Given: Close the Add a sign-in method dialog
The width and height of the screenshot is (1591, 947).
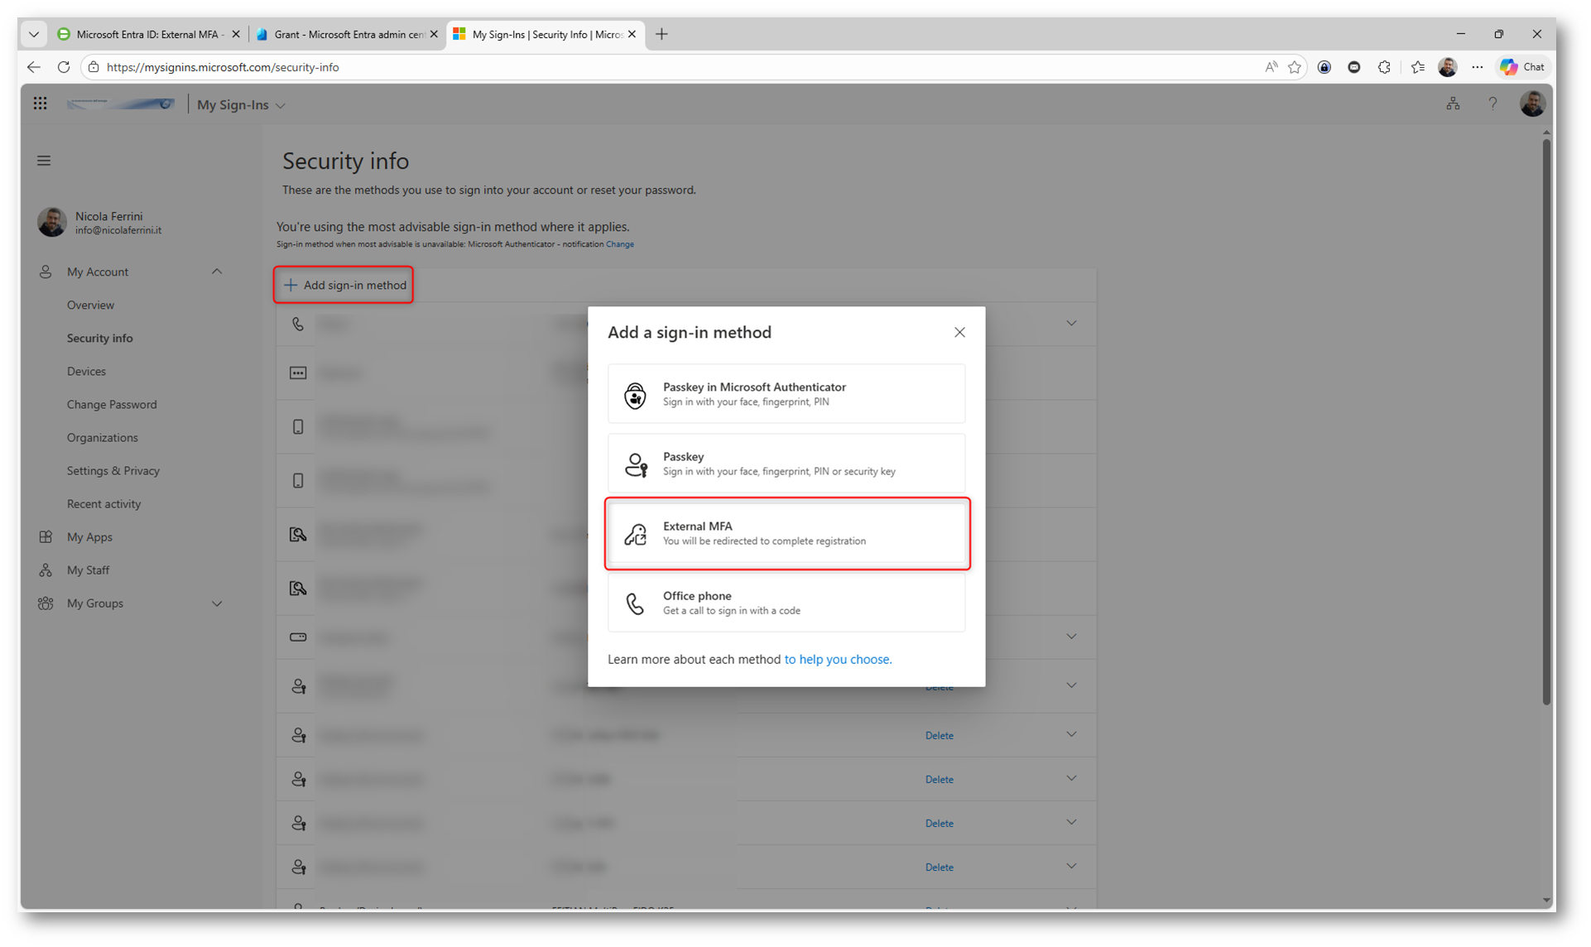Looking at the screenshot, I should point(959,332).
